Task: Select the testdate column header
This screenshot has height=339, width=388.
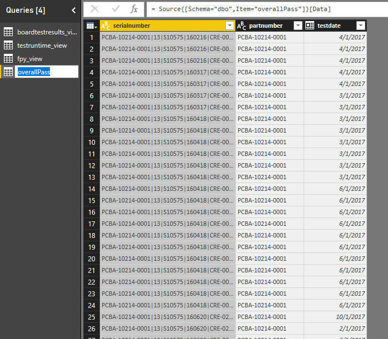Action: pos(335,26)
